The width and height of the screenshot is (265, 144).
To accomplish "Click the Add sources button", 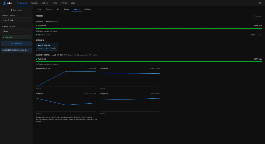I will 16,10.
